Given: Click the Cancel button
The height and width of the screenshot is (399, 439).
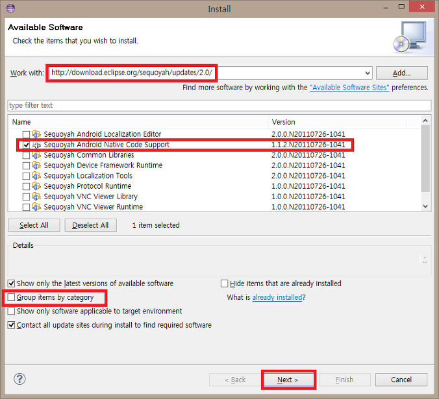Looking at the screenshot, I should [401, 380].
